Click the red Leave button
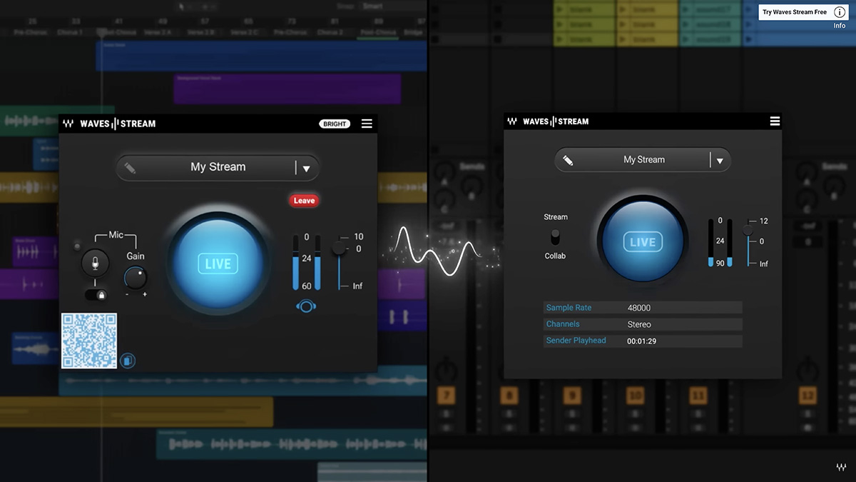 click(x=304, y=200)
